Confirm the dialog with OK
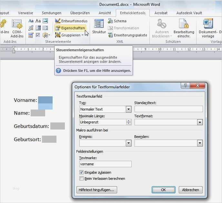Image resolution: width=222 pixels, height=203 pixels. (163, 190)
